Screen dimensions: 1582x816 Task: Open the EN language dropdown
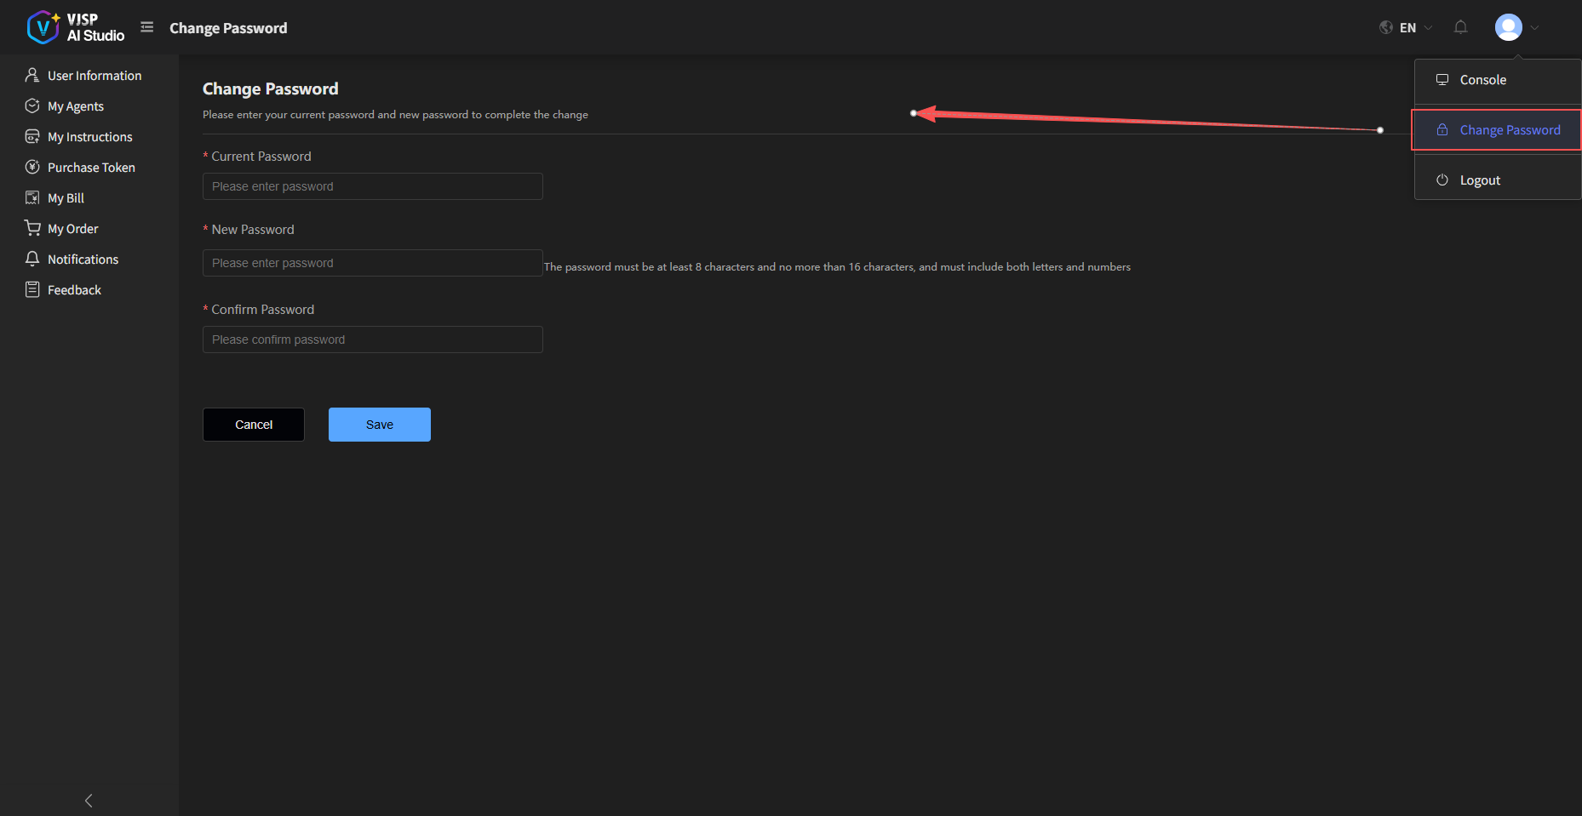(x=1408, y=26)
